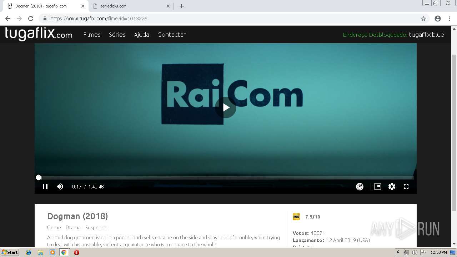Open the Chrome three-dot menu
This screenshot has height=257, width=457.
click(x=449, y=19)
